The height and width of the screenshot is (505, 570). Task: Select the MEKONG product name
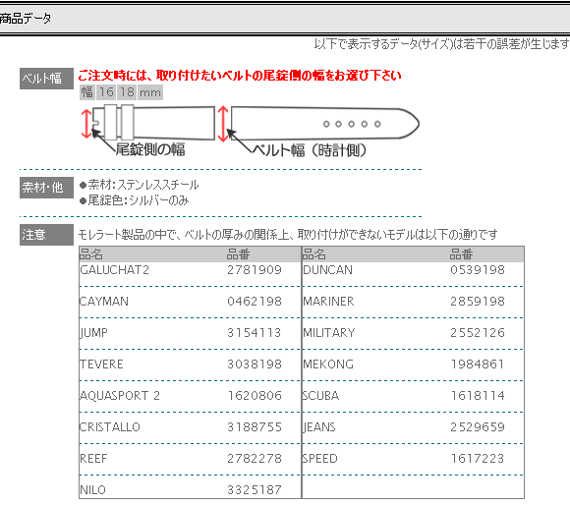click(328, 365)
